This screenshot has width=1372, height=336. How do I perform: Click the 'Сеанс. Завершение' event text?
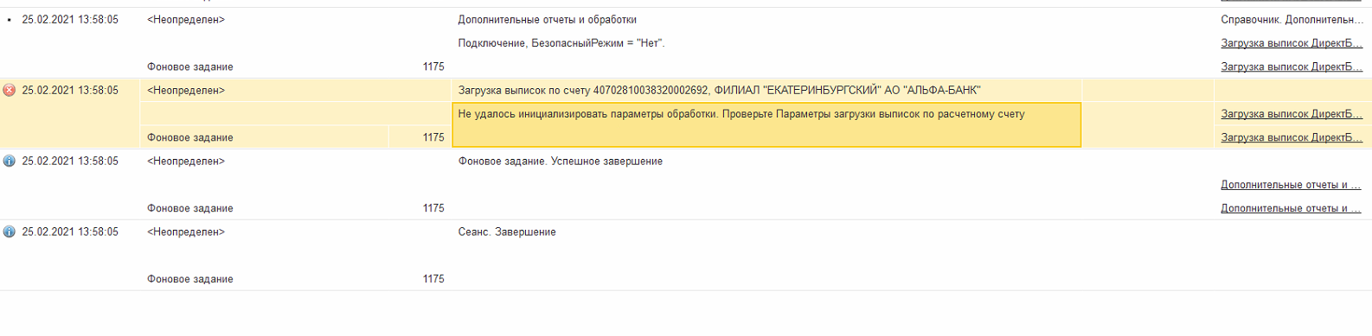(507, 232)
